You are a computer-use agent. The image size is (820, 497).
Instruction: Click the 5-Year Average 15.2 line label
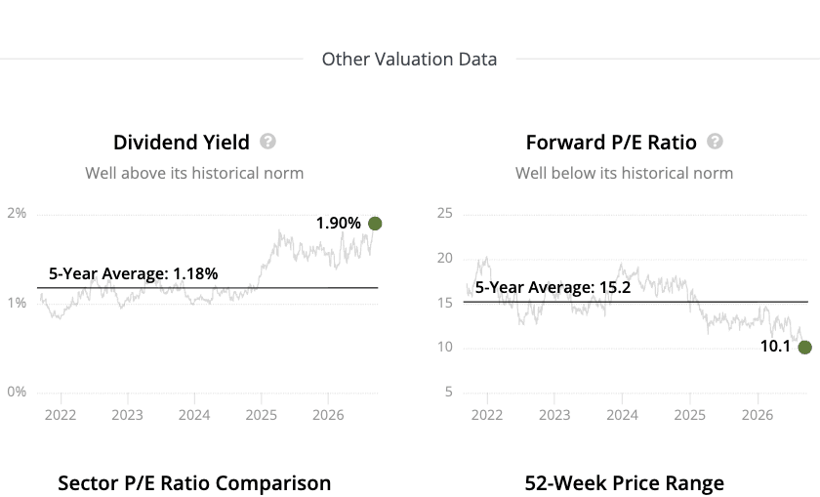(553, 287)
